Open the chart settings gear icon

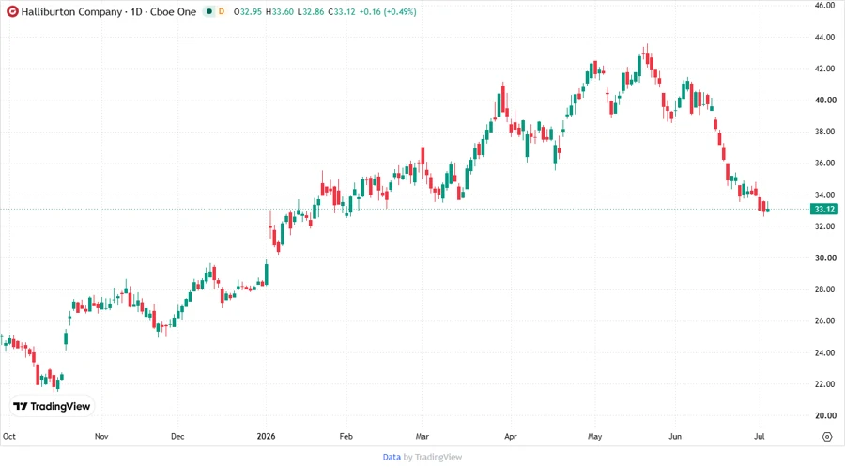827,437
